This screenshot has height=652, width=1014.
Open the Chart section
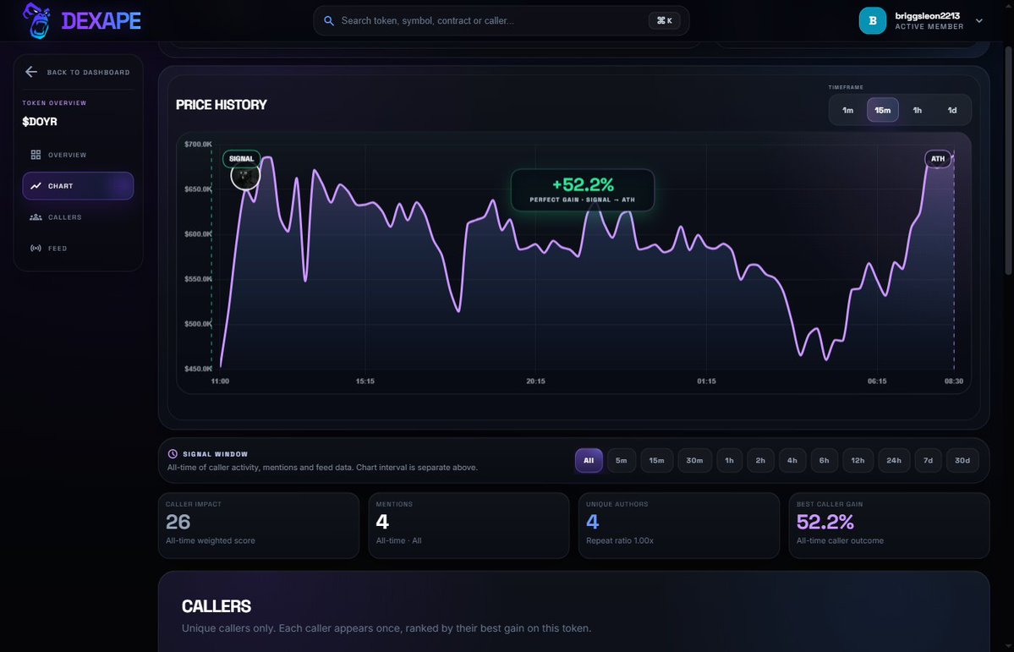tap(79, 186)
